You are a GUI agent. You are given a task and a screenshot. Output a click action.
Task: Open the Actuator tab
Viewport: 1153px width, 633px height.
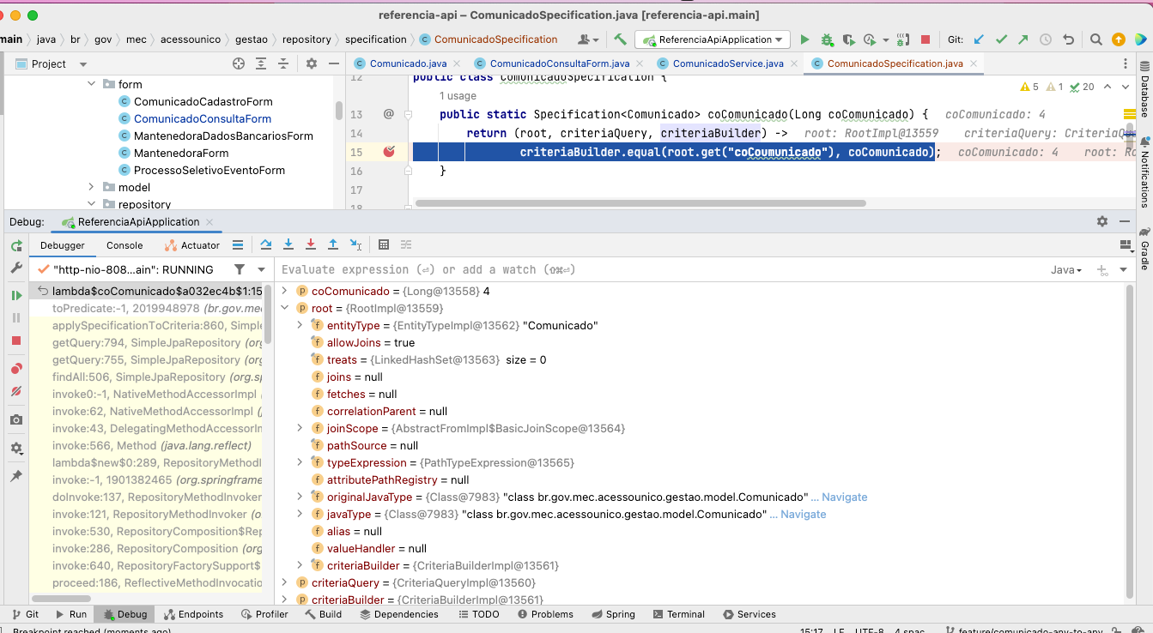(192, 245)
